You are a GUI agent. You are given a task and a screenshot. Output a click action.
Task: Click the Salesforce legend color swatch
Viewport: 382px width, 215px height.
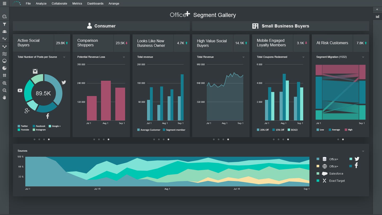[x=318, y=174]
